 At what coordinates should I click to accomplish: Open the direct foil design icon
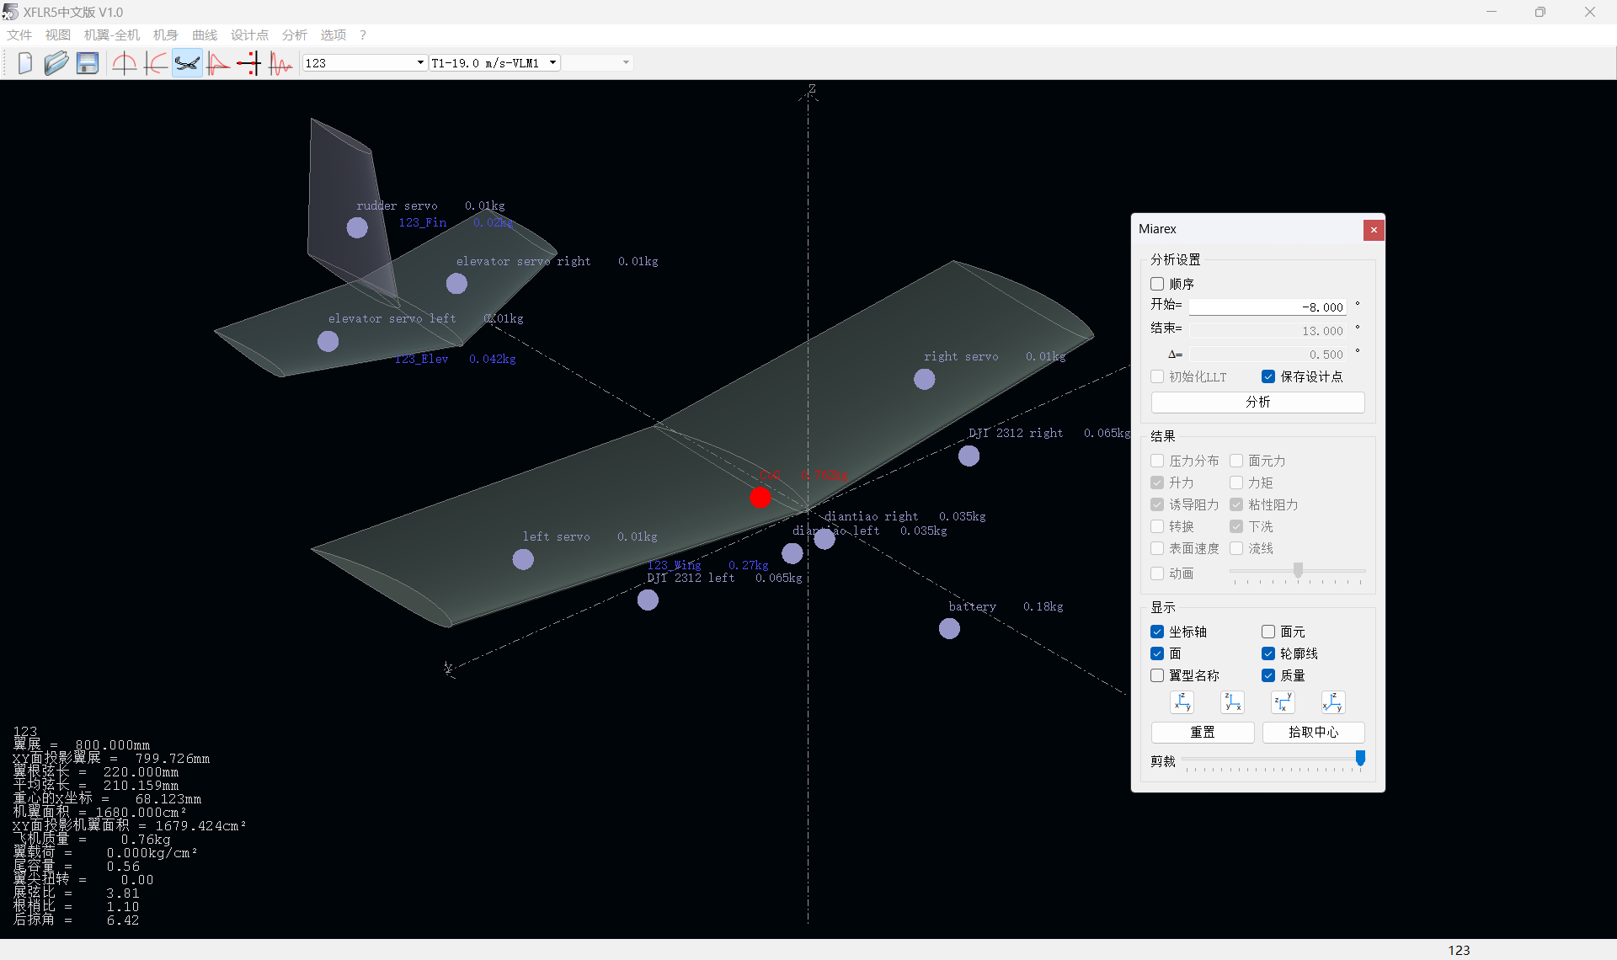pos(125,63)
